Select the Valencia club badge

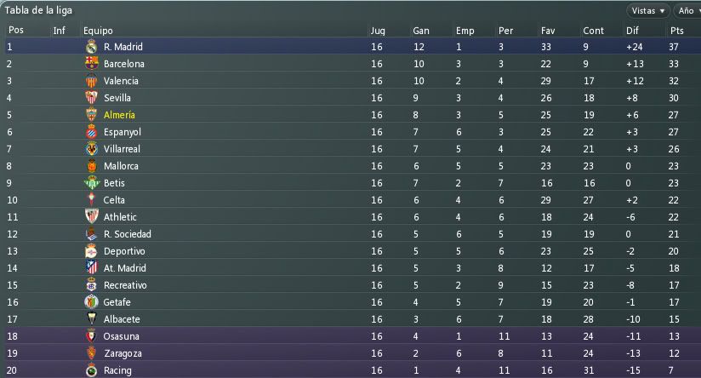92,81
